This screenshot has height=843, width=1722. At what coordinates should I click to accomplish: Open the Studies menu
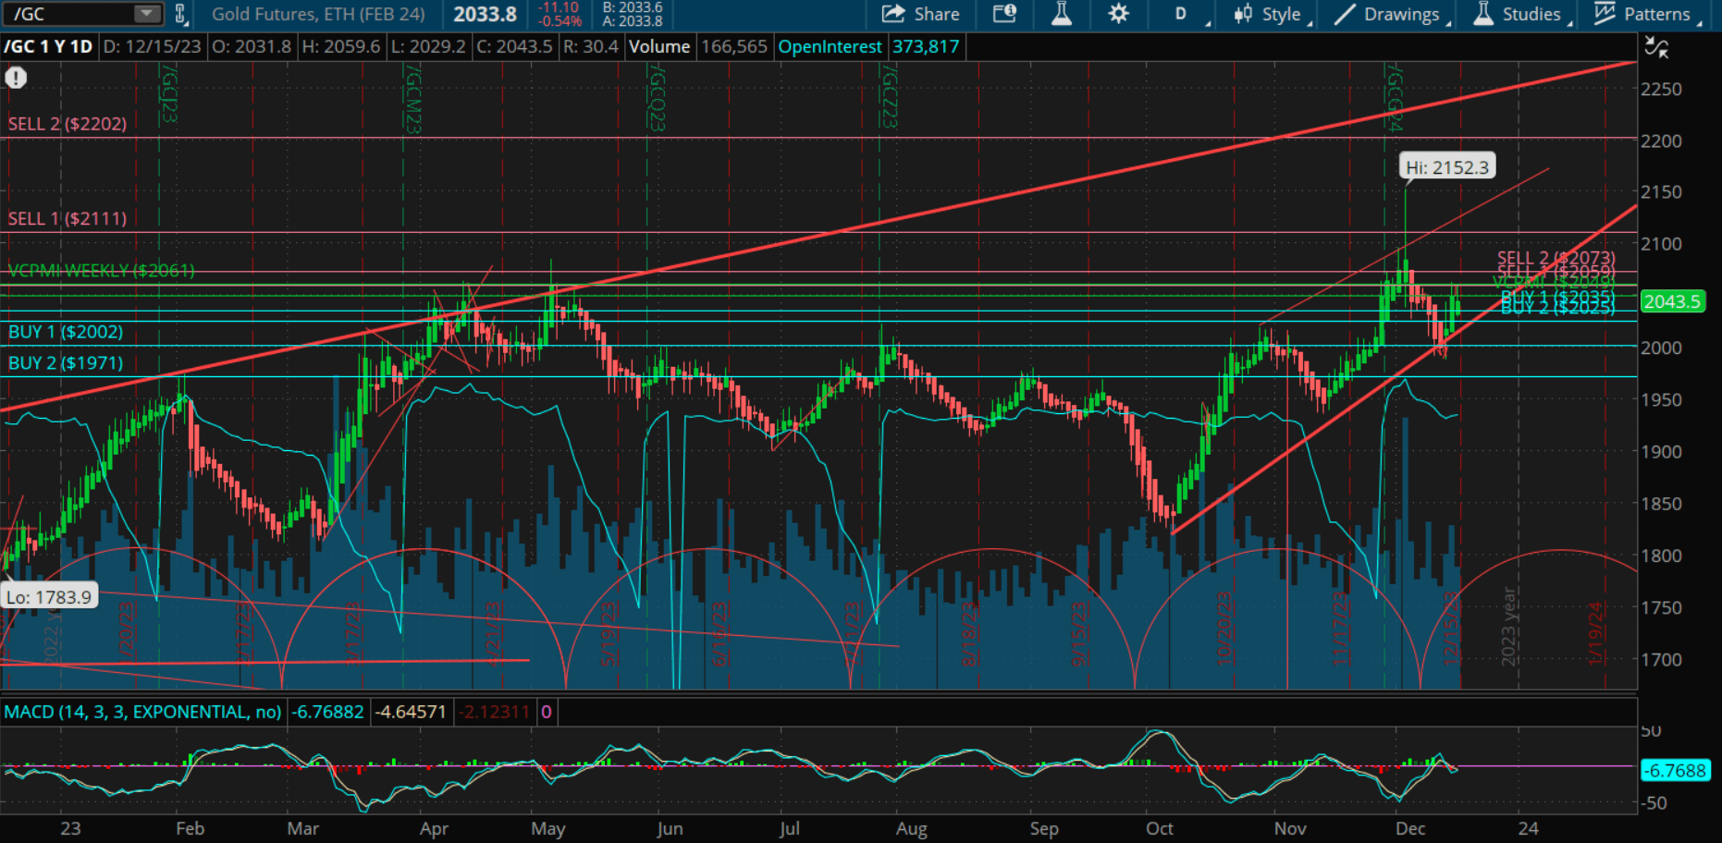click(x=1521, y=14)
